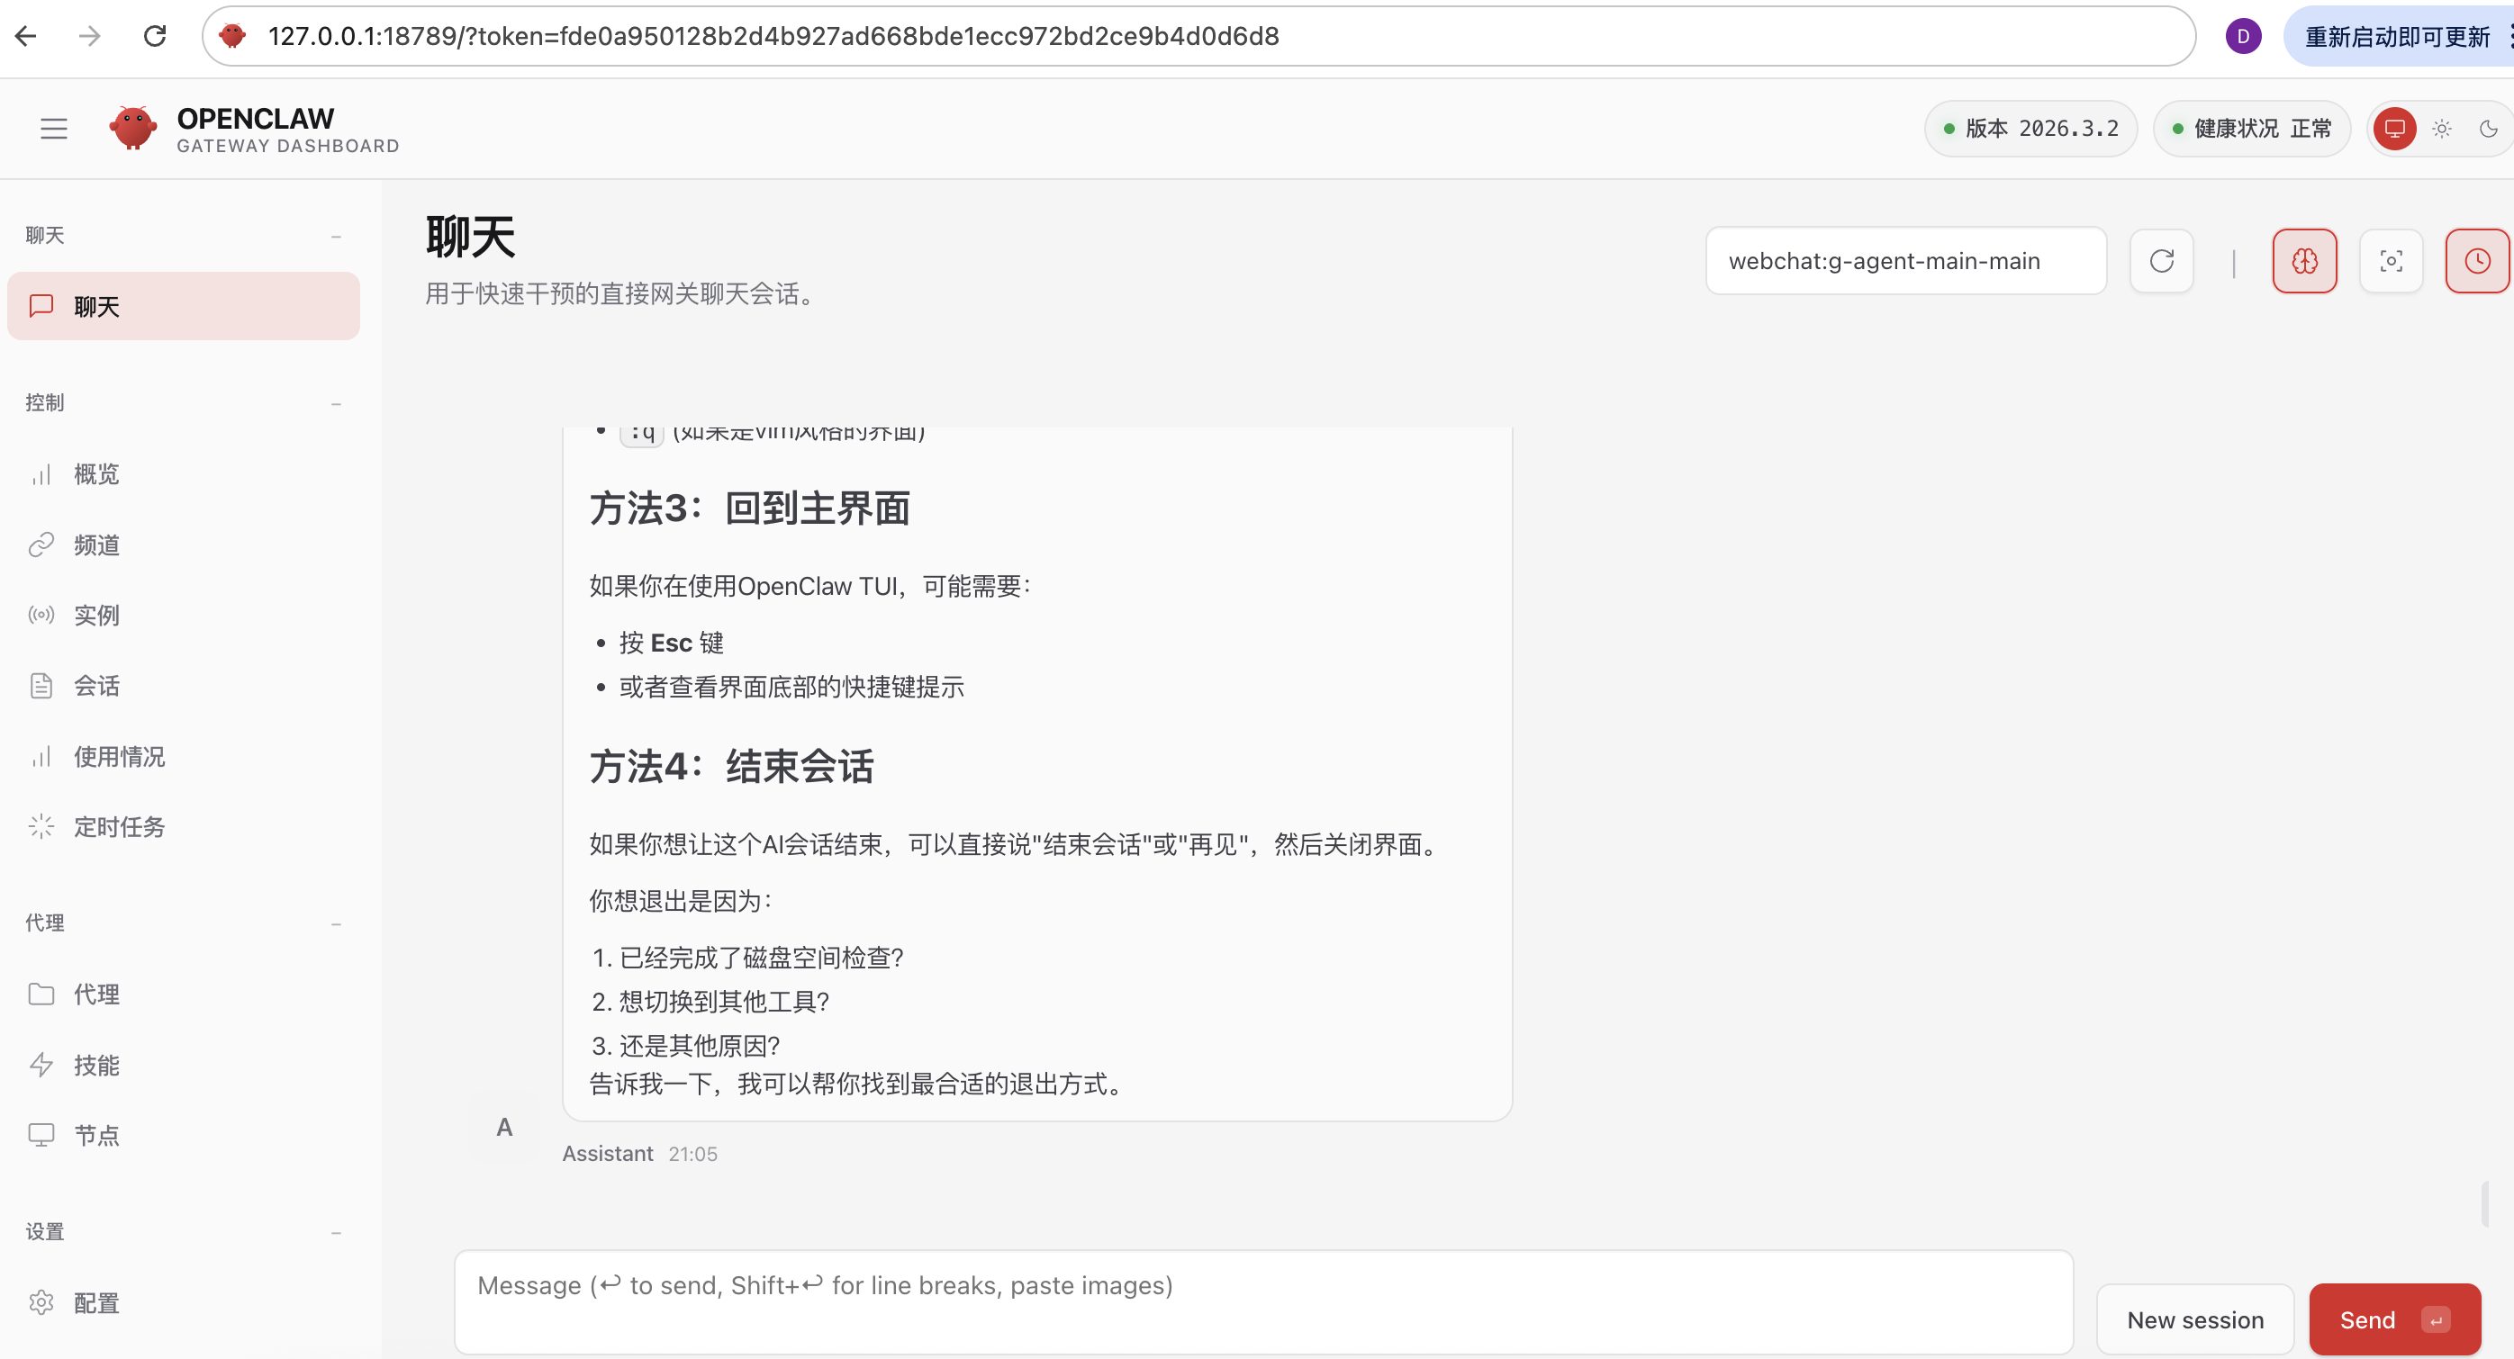Open the webchat:g-agent-main-main session selector
Image resolution: width=2514 pixels, height=1359 pixels.
point(1906,260)
